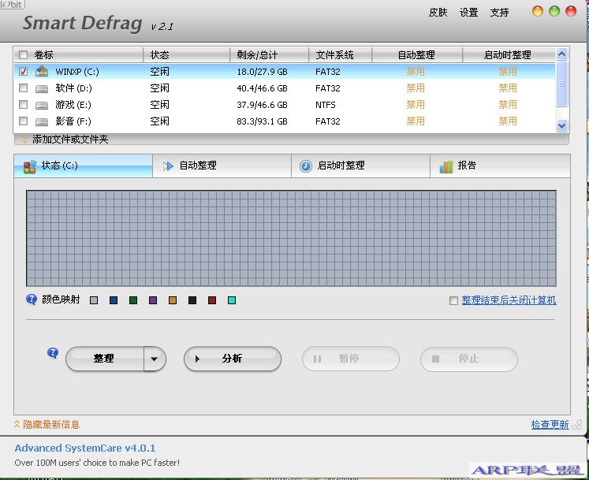Open the 支持 menu
Image resolution: width=589 pixels, height=480 pixels.
point(500,13)
